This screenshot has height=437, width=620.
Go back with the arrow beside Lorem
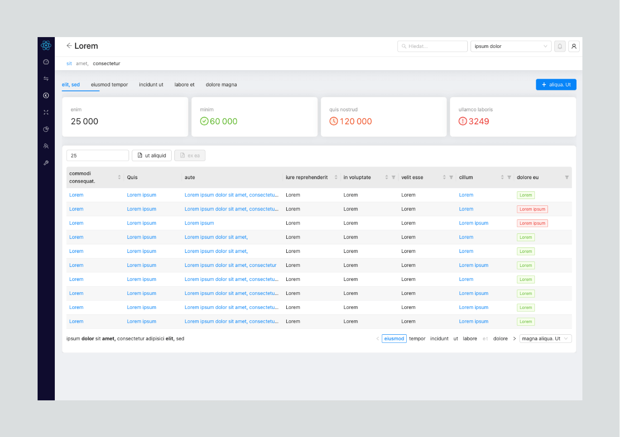(x=69, y=46)
